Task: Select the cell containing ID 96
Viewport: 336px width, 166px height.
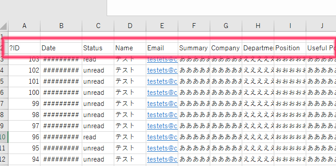Action: pyautogui.click(x=24, y=137)
